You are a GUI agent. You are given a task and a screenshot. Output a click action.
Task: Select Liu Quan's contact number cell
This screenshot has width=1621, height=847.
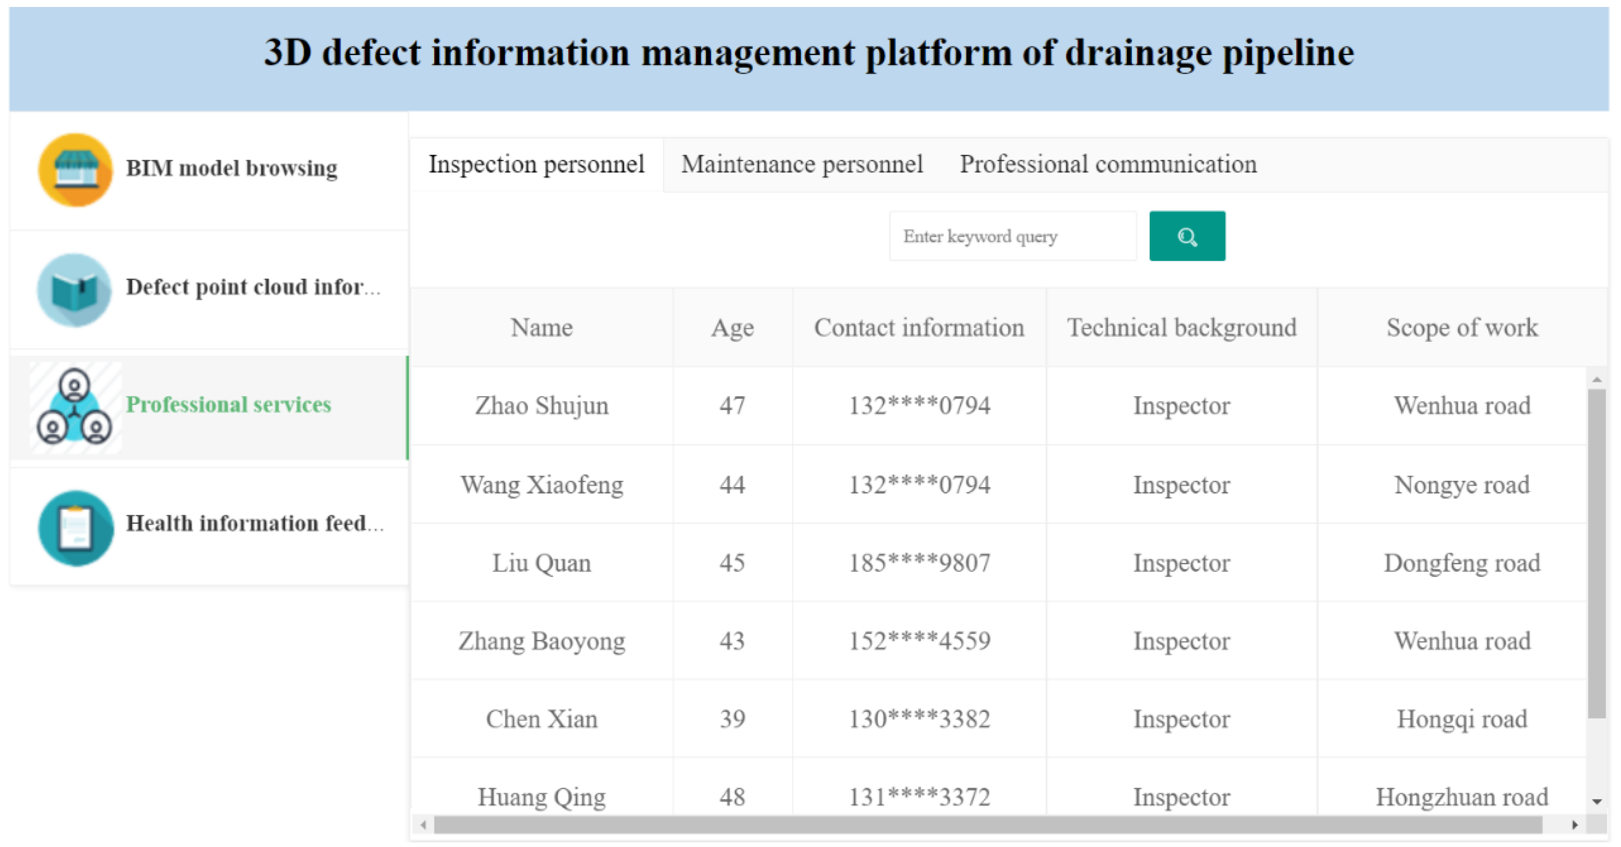click(919, 563)
